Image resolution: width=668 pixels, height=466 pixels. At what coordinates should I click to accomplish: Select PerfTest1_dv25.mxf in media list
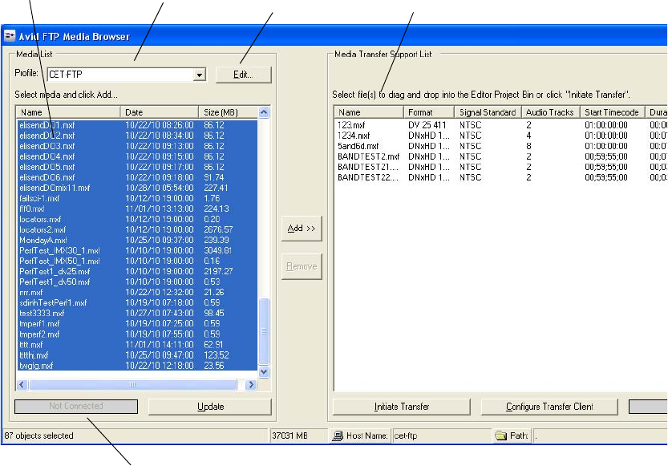[137, 271]
